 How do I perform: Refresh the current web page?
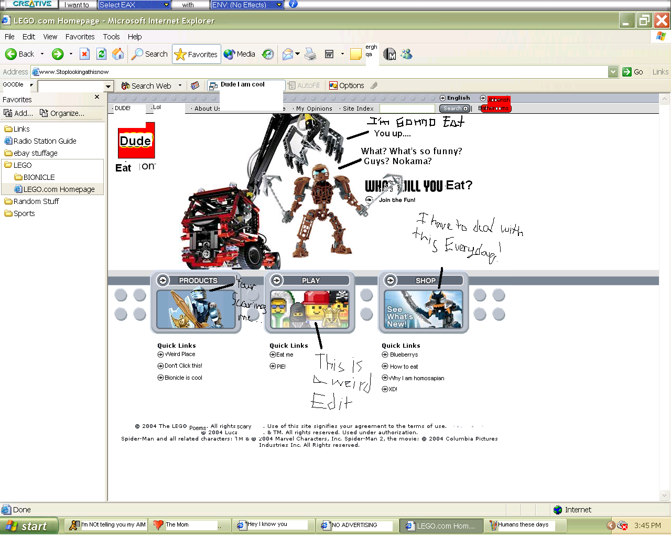(102, 54)
